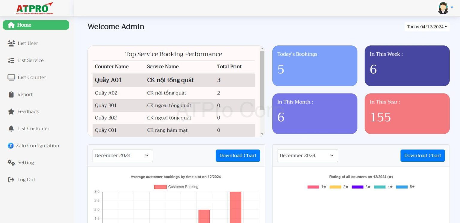Click the star icon beside Feedback
Image resolution: width=460 pixels, height=223 pixels.
(11, 111)
